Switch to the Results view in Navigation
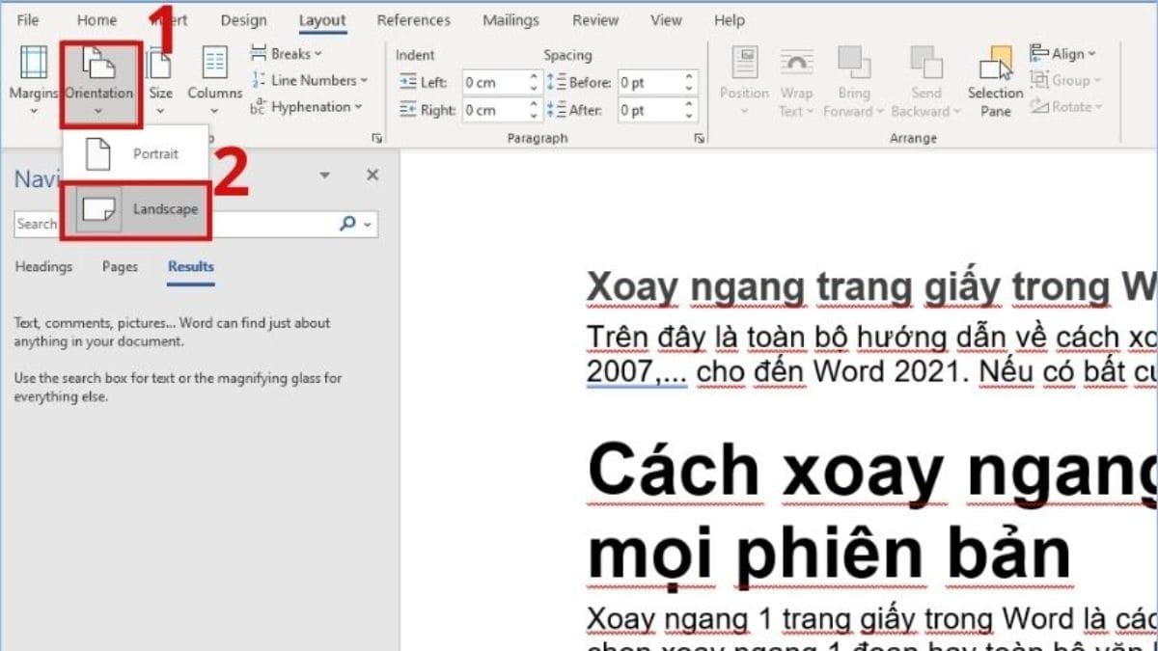Screen dimensions: 1158x651 click(189, 267)
